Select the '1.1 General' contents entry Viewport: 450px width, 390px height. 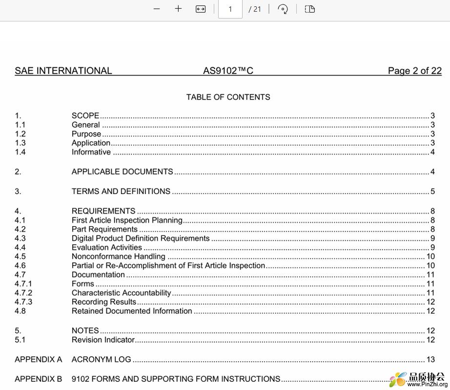(x=225, y=125)
